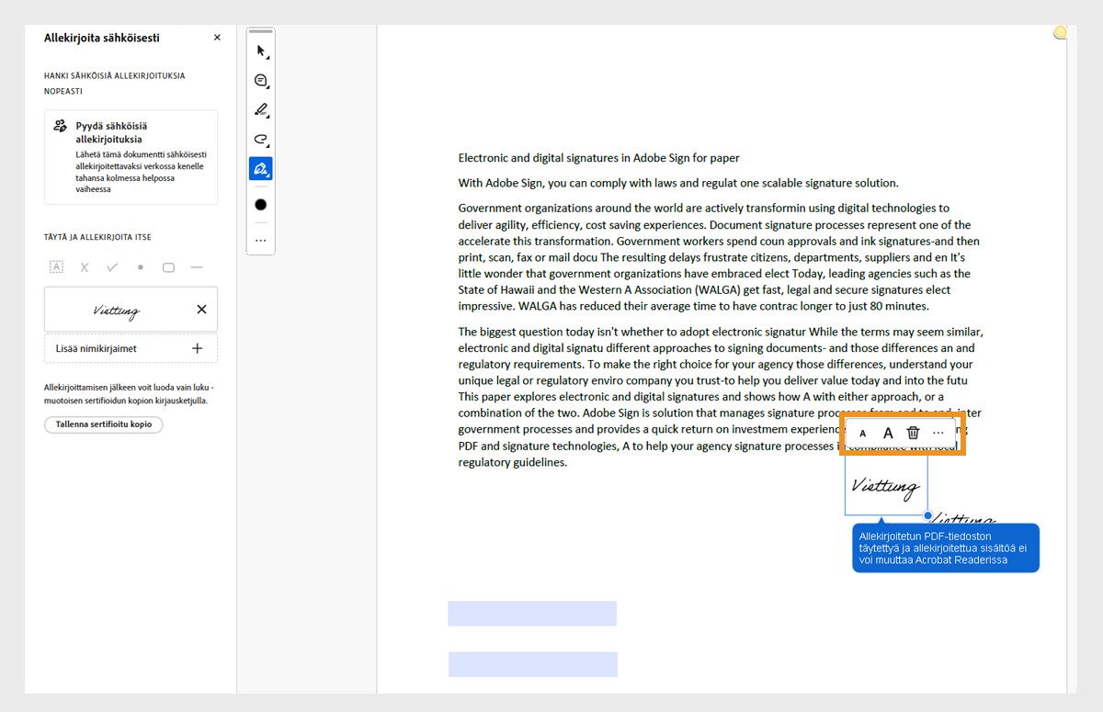Select the comment tool in the toolbar

pos(261,81)
